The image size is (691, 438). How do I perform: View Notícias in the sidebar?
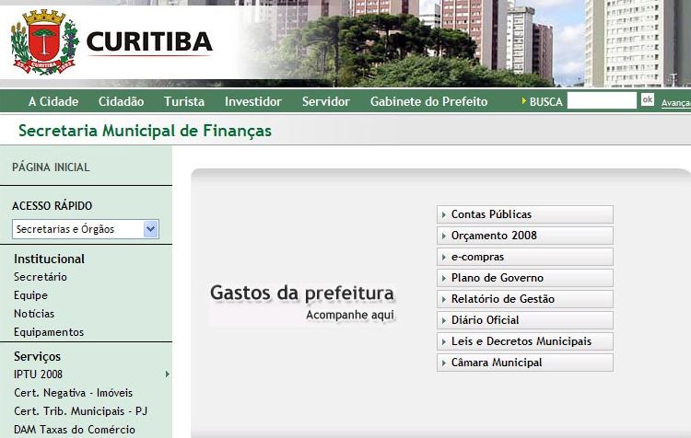(x=34, y=314)
